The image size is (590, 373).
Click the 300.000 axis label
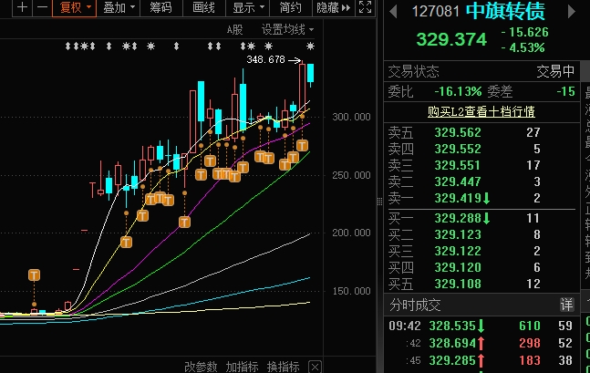click(x=351, y=117)
